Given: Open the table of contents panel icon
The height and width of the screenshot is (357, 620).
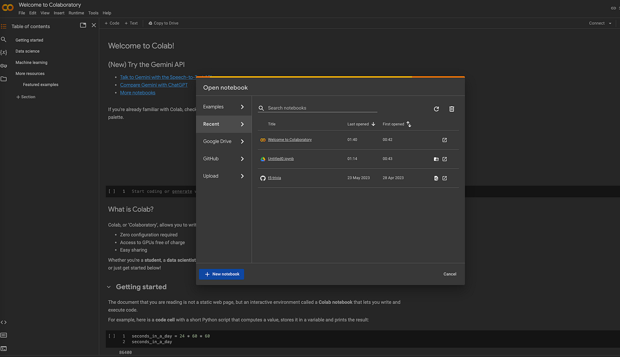Looking at the screenshot, I should pyautogui.click(x=4, y=26).
